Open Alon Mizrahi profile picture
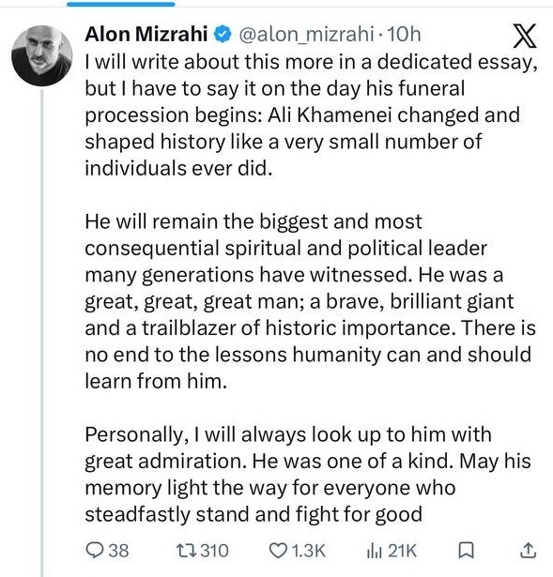Screen dimensions: 553x577 pyautogui.click(x=41, y=55)
